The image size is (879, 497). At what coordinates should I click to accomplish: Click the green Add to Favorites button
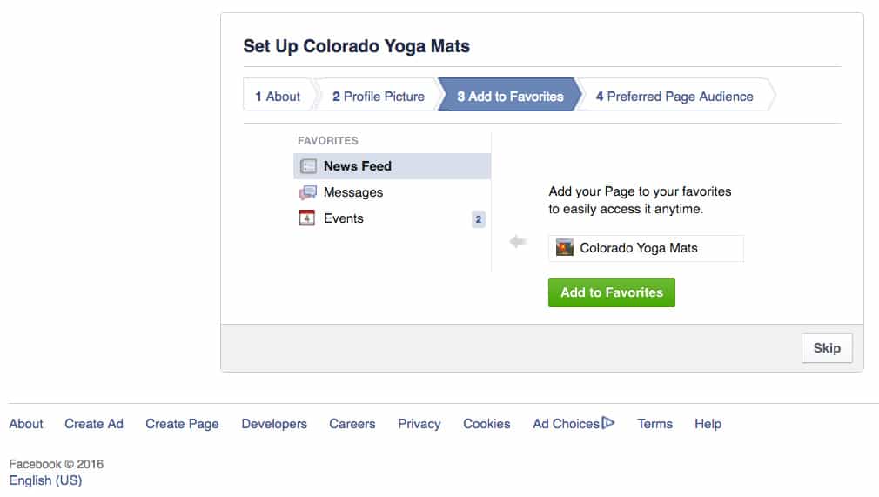[x=612, y=292]
